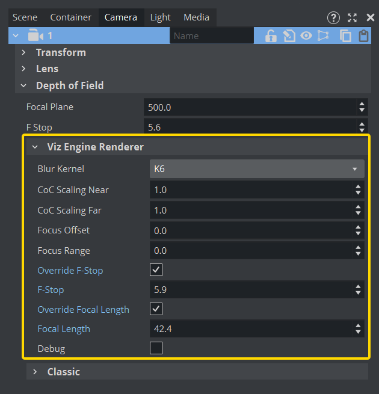
Task: Click the camera icon next to number 1
Action: pyautogui.click(x=36, y=36)
